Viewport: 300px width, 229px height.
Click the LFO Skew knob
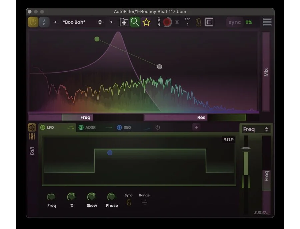click(91, 197)
